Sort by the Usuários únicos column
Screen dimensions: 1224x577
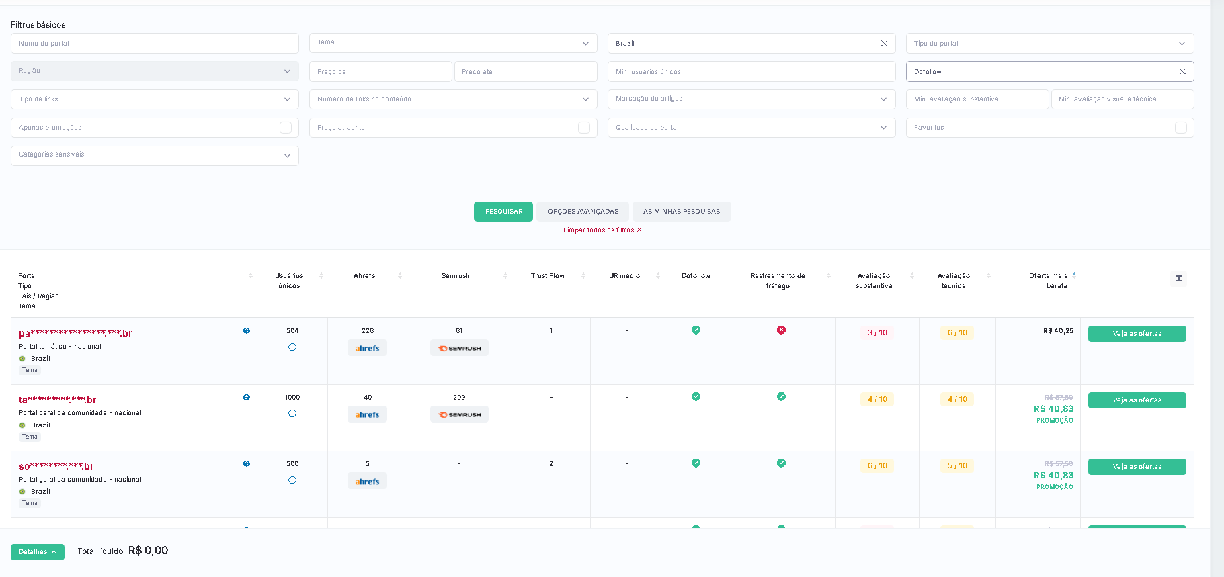[x=321, y=275]
